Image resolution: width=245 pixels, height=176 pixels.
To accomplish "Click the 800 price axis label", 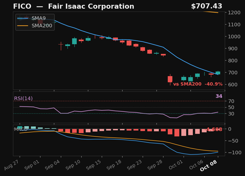I will pyautogui.click(x=233, y=61).
